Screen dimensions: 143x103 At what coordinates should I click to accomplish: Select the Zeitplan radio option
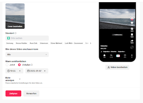[19, 65]
